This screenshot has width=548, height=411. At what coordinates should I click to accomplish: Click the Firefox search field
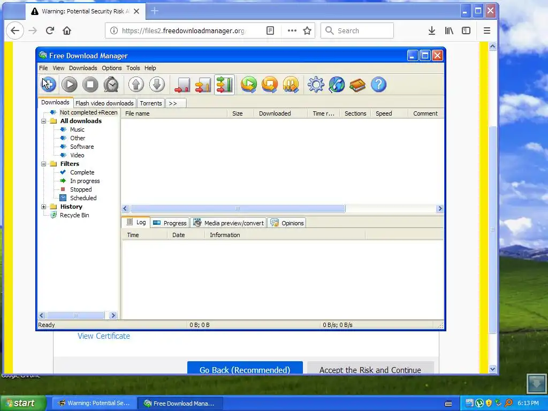tap(357, 31)
